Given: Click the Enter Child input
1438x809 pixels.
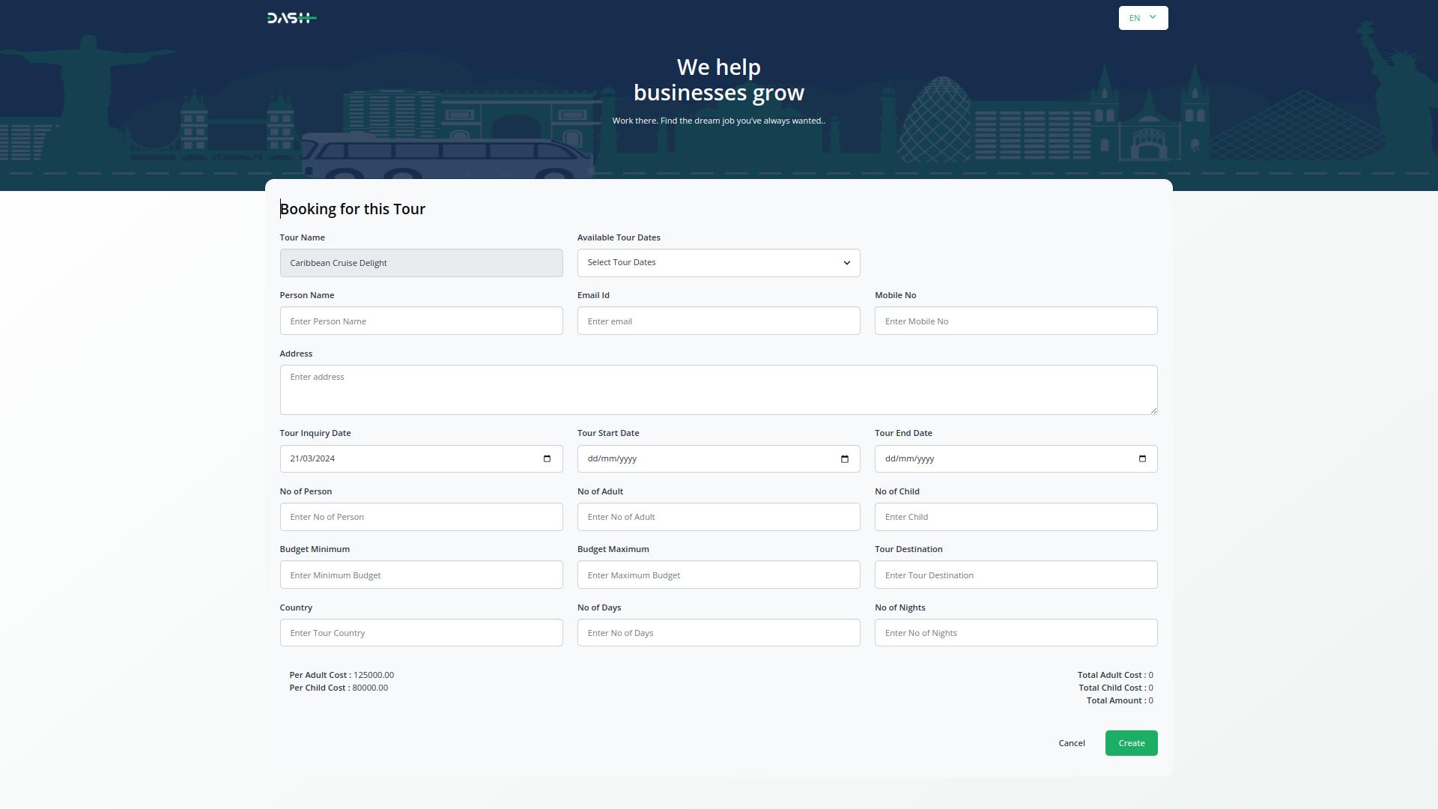Looking at the screenshot, I should point(1016,517).
